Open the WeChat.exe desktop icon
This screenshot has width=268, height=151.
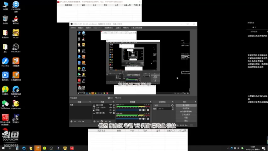click(x=5, y=105)
